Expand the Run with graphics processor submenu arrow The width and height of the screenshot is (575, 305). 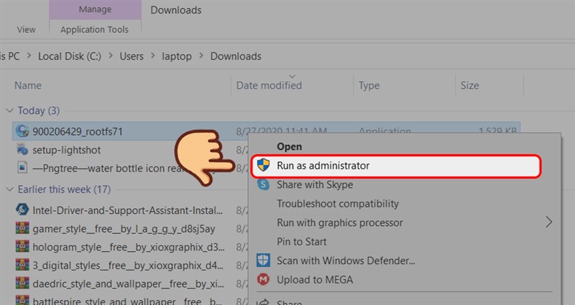(550, 222)
